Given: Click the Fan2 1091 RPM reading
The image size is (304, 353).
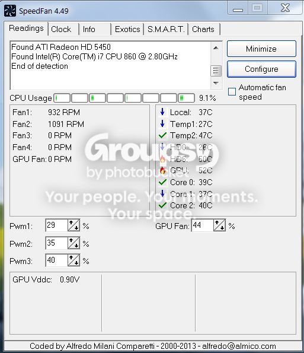Looking at the screenshot, I should (49, 124).
